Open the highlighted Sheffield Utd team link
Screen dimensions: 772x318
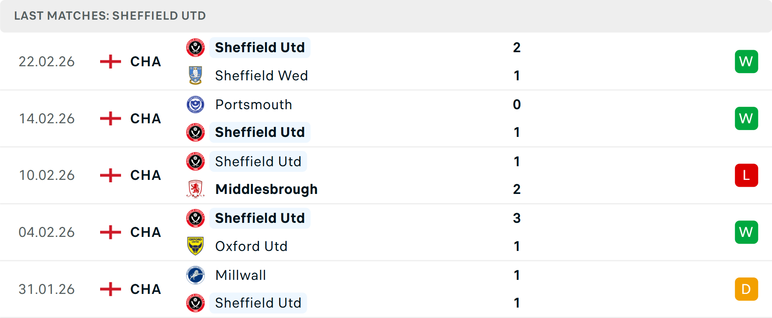(260, 47)
